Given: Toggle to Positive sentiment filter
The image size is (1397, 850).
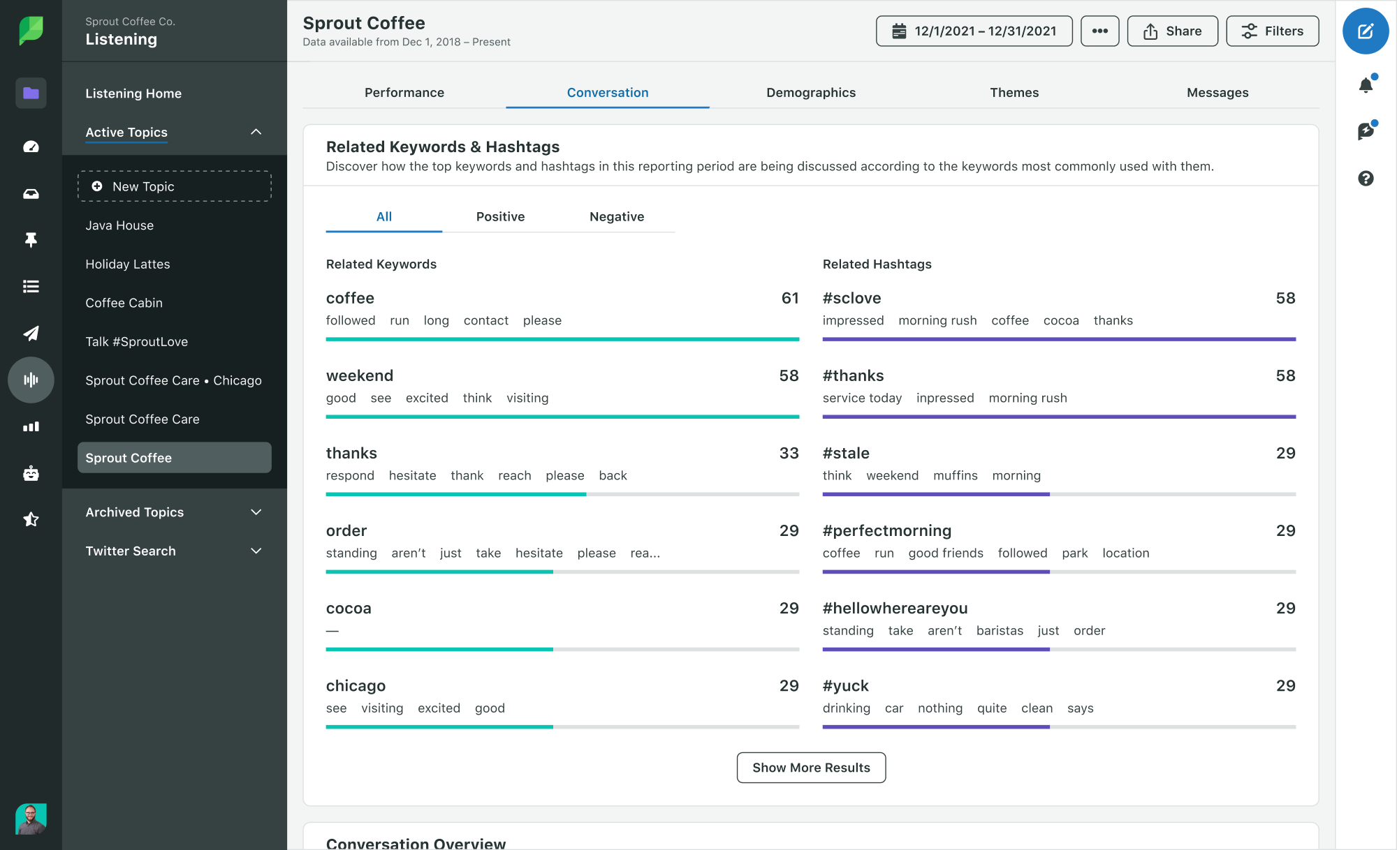Looking at the screenshot, I should [500, 216].
